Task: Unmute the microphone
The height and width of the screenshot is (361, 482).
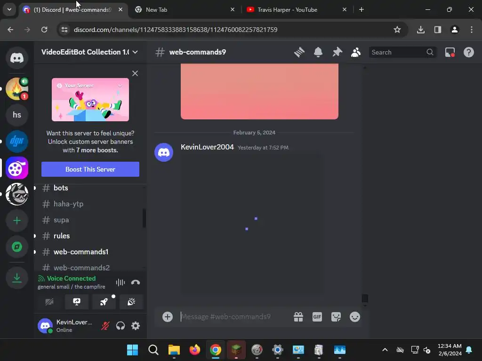Action: 105,326
